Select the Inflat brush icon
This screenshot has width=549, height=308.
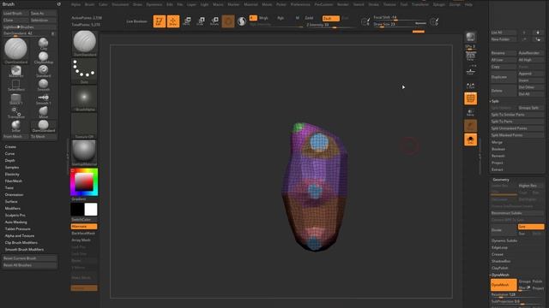15,126
